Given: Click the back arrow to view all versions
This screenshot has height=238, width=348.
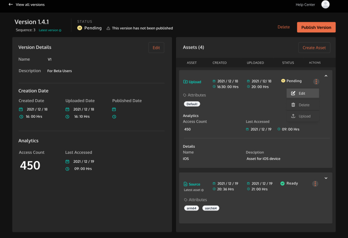Looking at the screenshot, I should click(x=11, y=4).
